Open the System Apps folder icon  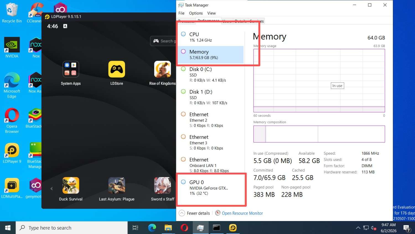tap(71, 69)
